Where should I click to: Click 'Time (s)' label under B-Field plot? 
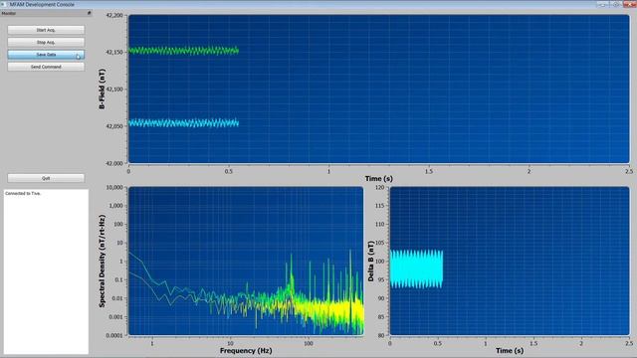click(378, 179)
